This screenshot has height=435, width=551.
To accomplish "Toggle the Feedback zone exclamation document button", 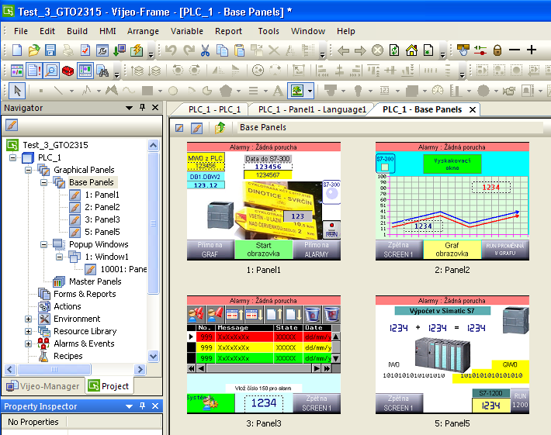I will click(33, 71).
